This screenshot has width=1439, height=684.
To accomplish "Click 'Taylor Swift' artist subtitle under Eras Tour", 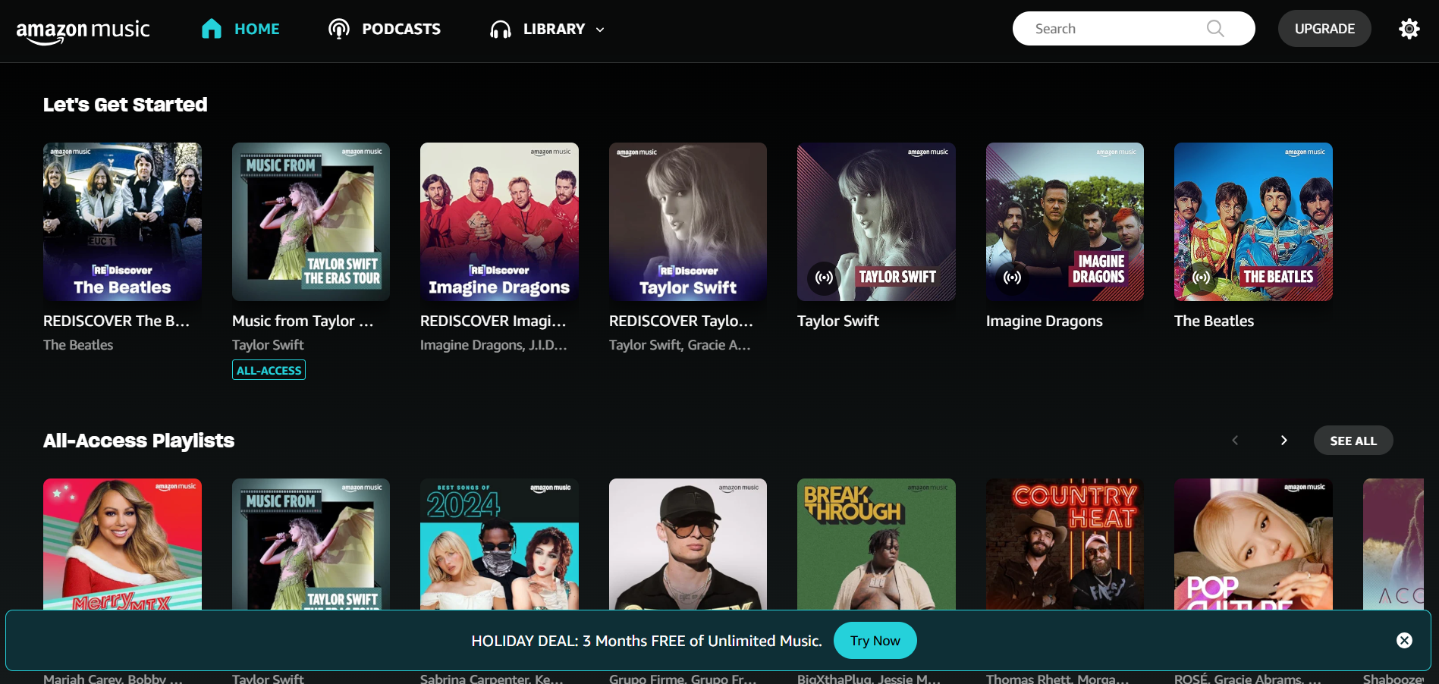I will pos(268,345).
